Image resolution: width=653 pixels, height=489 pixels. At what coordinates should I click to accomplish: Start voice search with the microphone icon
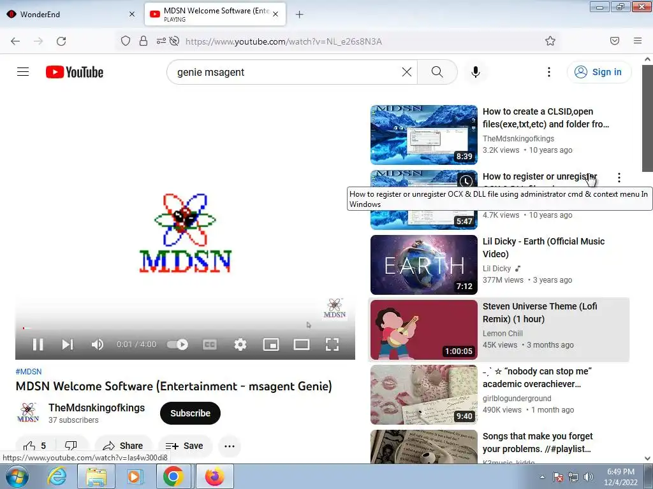pos(476,72)
